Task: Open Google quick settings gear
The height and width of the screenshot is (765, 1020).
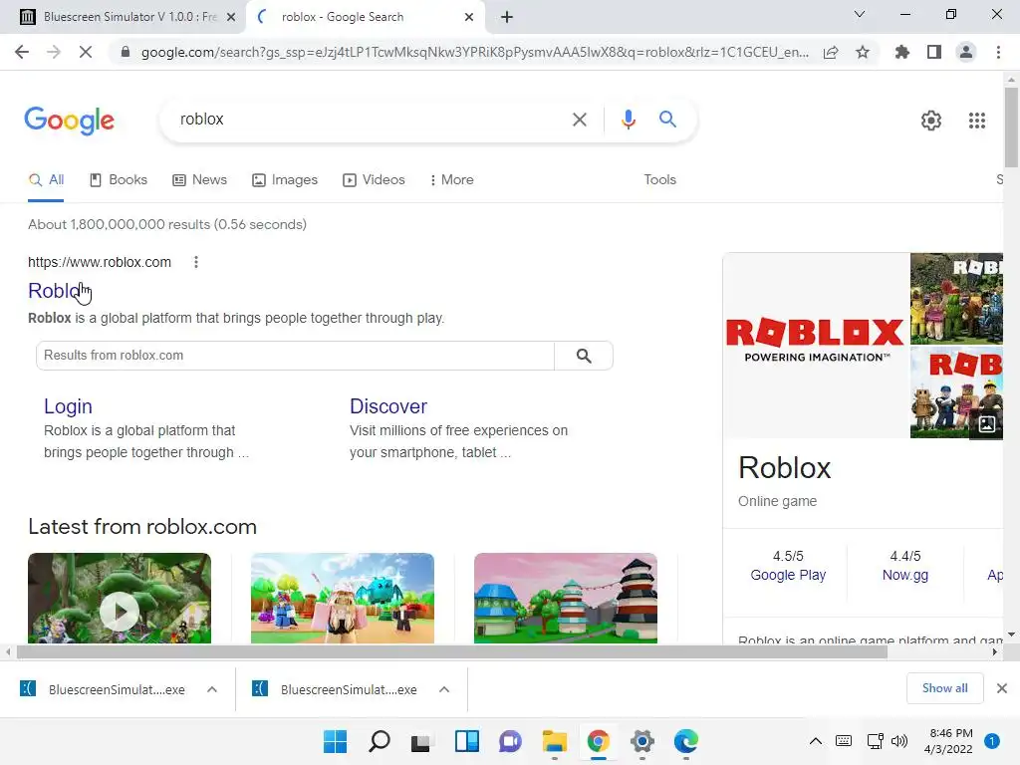Action: coord(931,121)
